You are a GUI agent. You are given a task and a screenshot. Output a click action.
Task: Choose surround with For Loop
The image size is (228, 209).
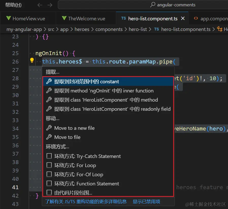coord(108,165)
